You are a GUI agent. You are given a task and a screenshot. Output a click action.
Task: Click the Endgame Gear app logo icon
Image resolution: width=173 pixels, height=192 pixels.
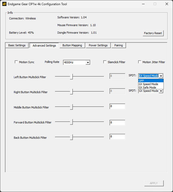point(4,4)
